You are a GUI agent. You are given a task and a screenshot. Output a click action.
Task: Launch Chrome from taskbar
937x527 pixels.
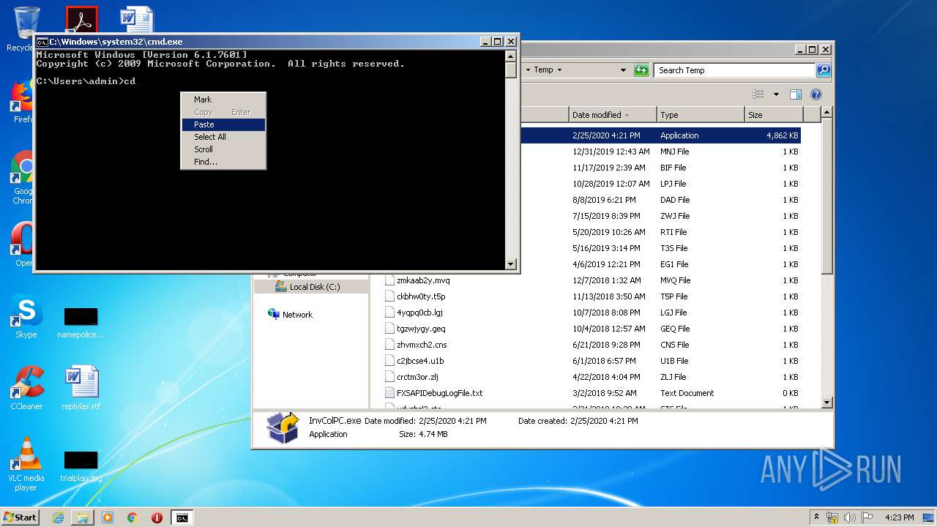pos(132,517)
